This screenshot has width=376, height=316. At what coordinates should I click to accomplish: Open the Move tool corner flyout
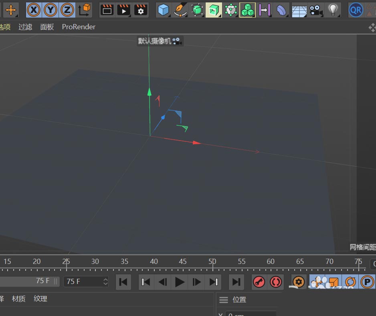16,16
